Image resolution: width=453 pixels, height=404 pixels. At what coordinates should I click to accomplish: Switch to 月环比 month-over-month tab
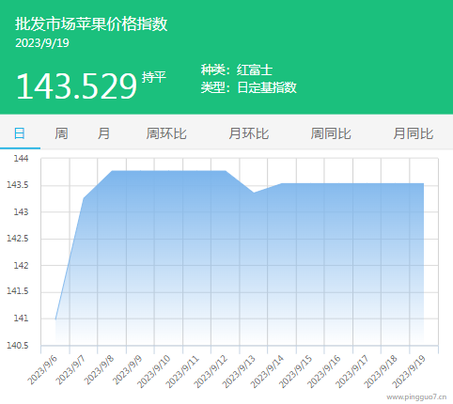[249, 133]
